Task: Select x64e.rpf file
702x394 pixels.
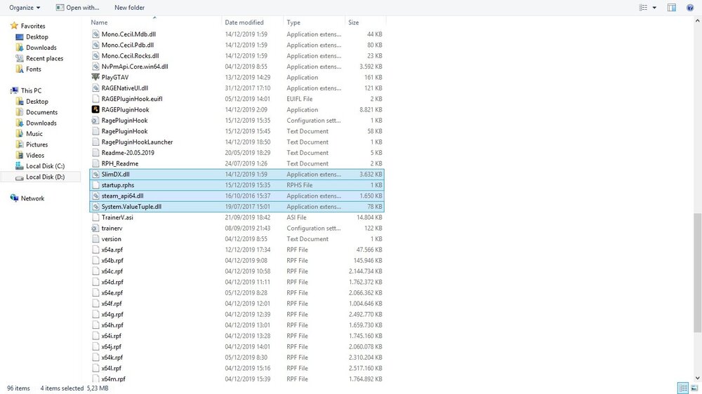Action: pos(112,293)
